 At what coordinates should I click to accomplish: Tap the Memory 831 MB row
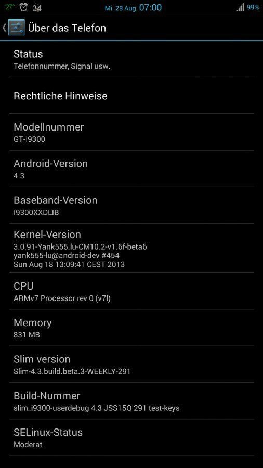tap(131, 328)
